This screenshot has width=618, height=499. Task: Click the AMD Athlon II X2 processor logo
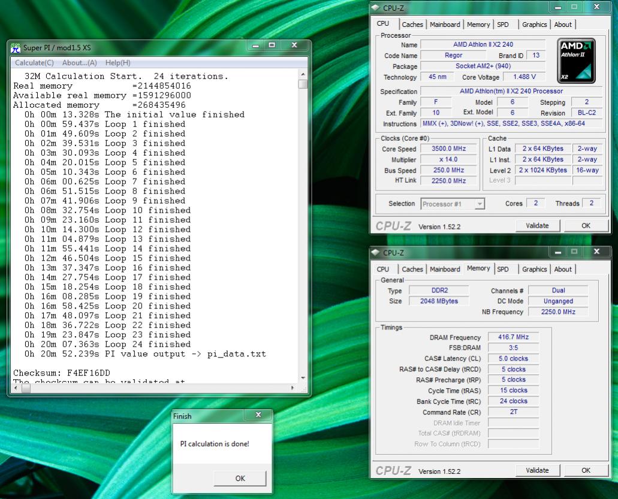(576, 61)
